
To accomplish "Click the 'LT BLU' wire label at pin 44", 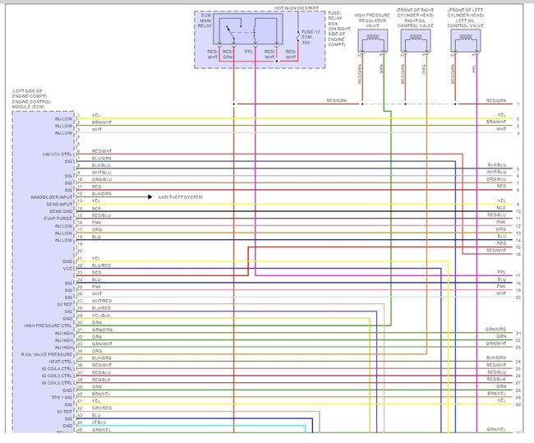I will 99,422.
